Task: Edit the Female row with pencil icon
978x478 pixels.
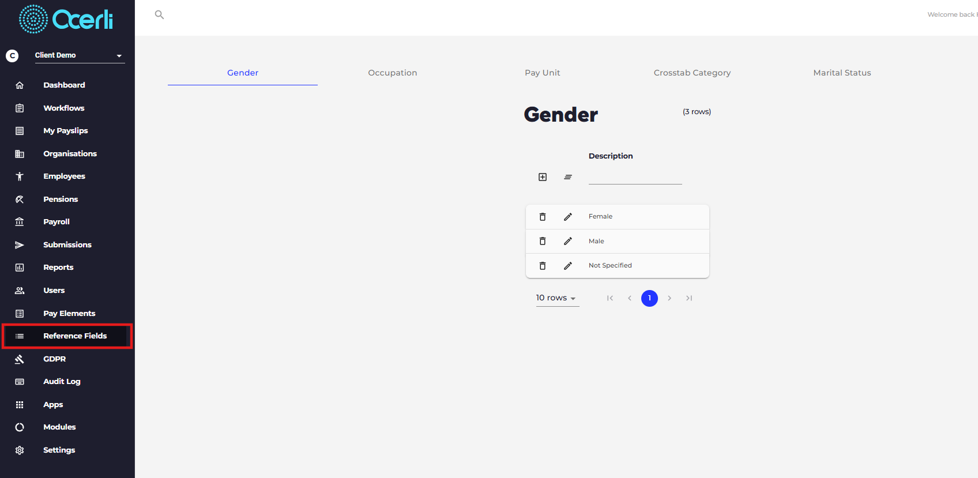Action: pyautogui.click(x=568, y=217)
